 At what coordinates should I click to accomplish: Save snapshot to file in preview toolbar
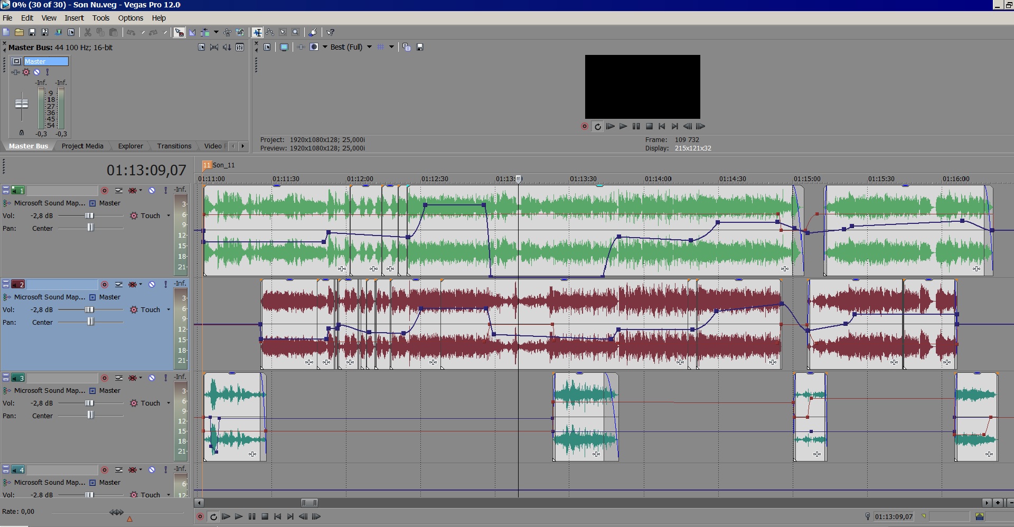(420, 47)
